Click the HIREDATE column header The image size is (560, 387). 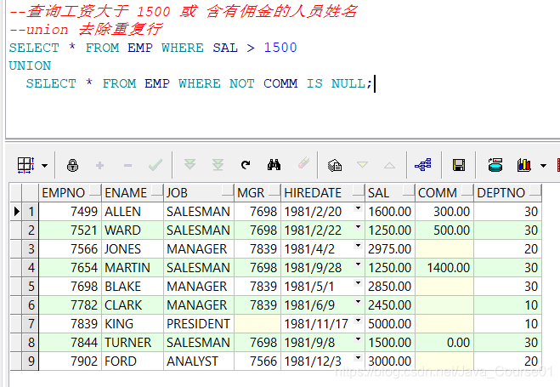tap(323, 193)
